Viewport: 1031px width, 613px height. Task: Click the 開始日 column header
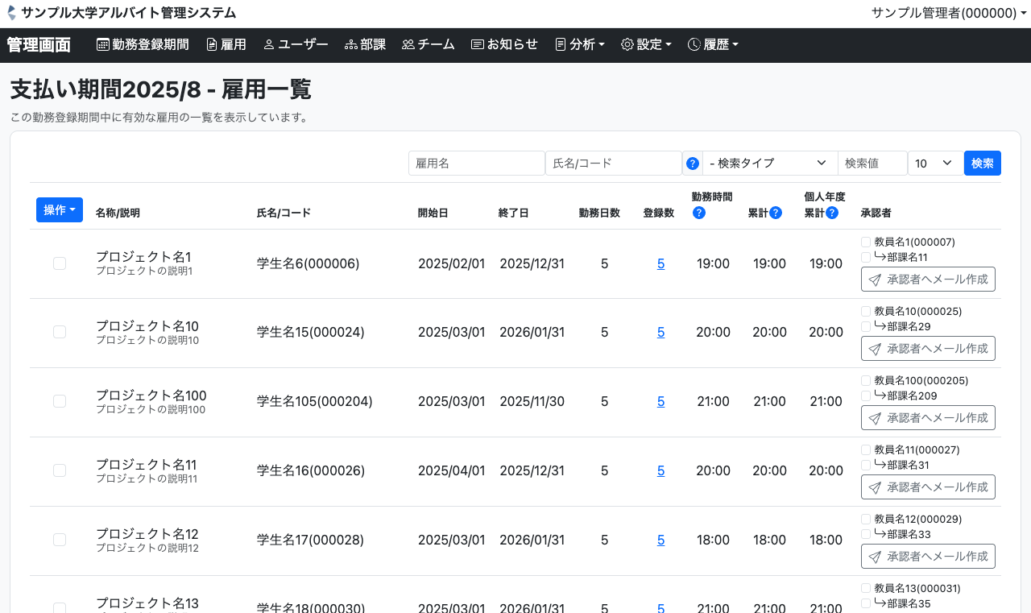(x=433, y=213)
